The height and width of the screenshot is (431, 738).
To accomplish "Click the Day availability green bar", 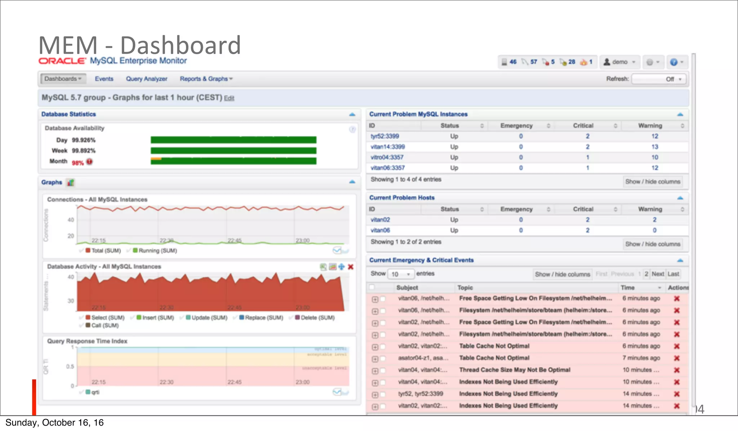I will (x=234, y=140).
